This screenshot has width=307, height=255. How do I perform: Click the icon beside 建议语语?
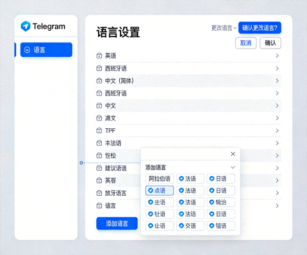click(99, 168)
